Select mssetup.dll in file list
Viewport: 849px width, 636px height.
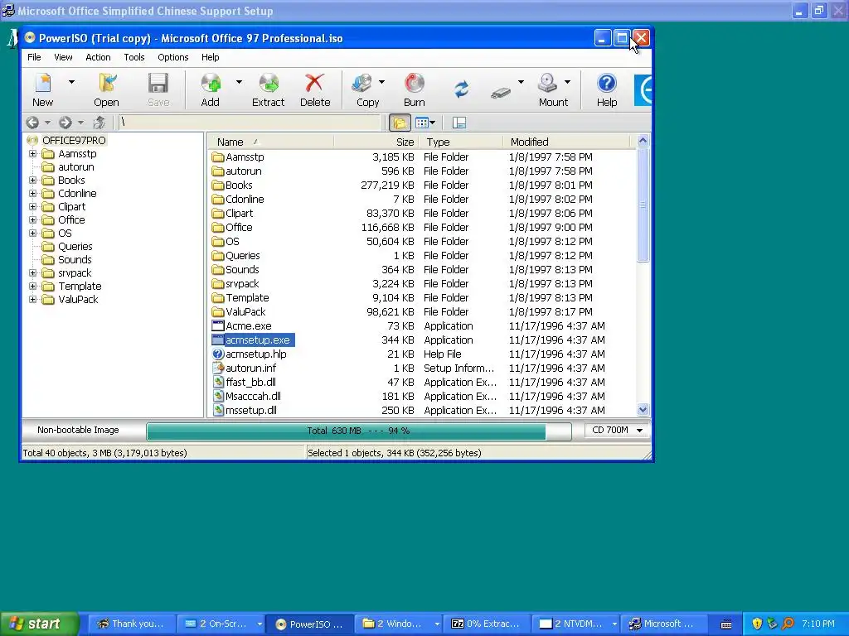pos(250,411)
